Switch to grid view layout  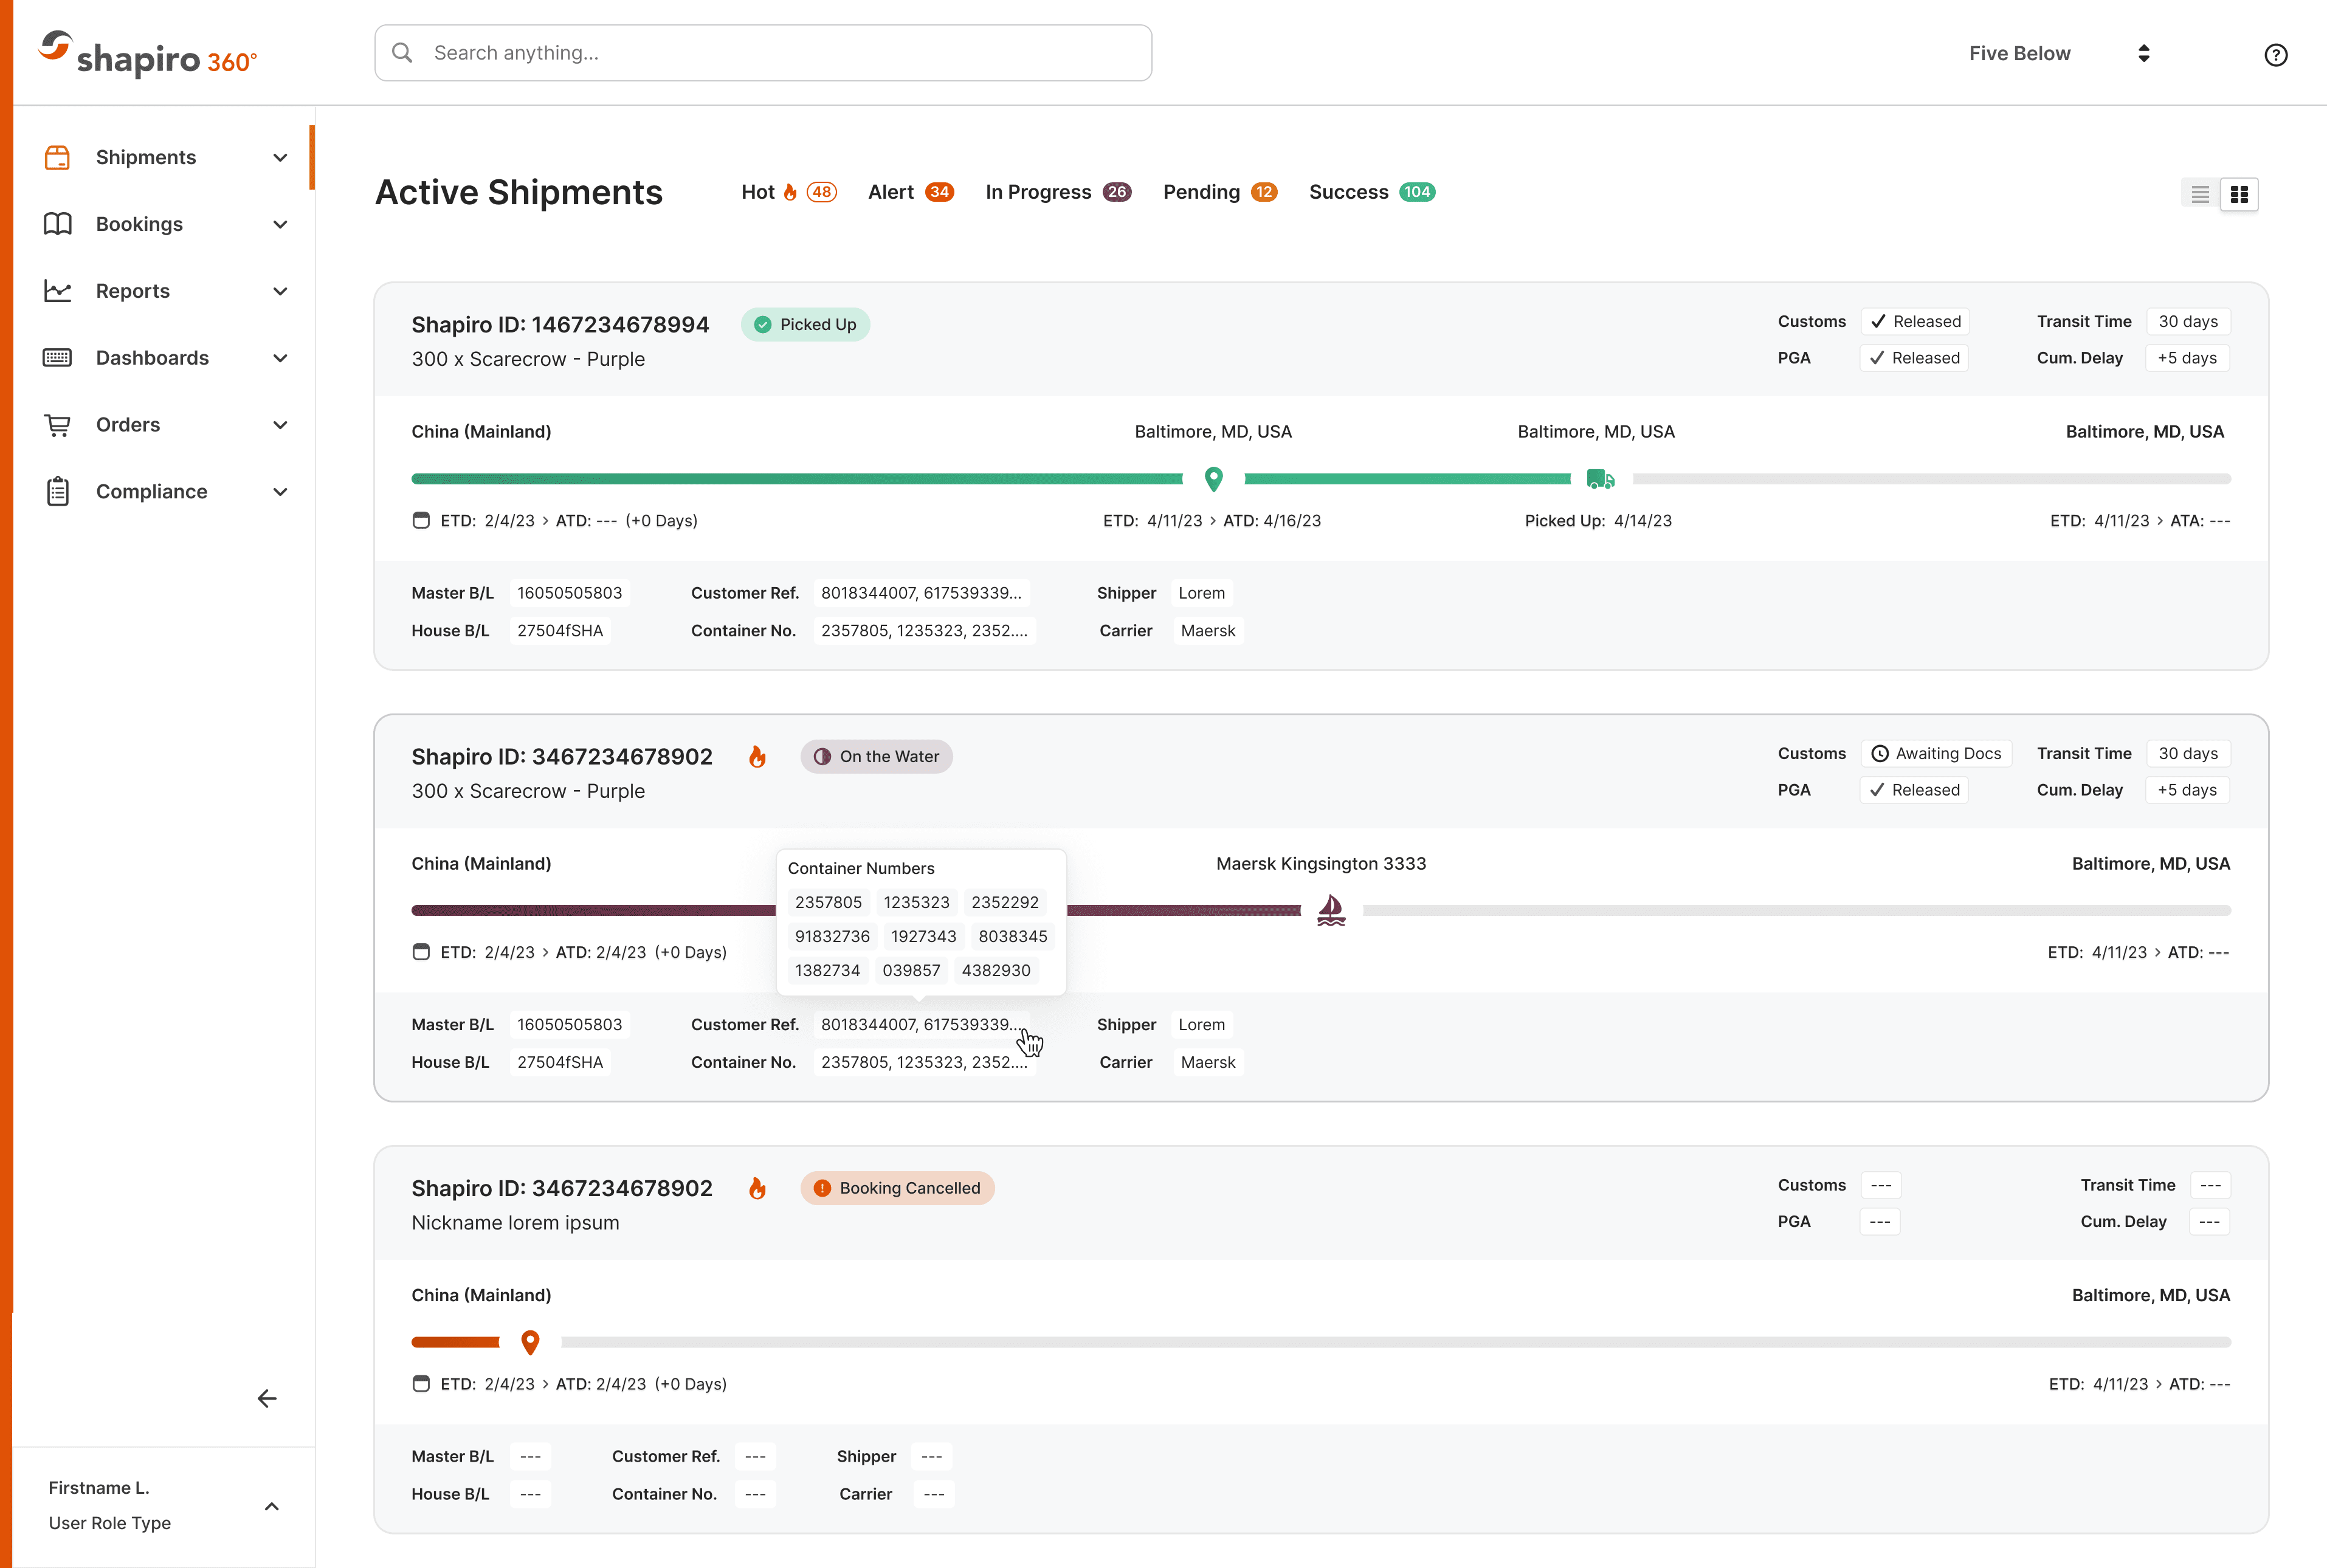2239,194
